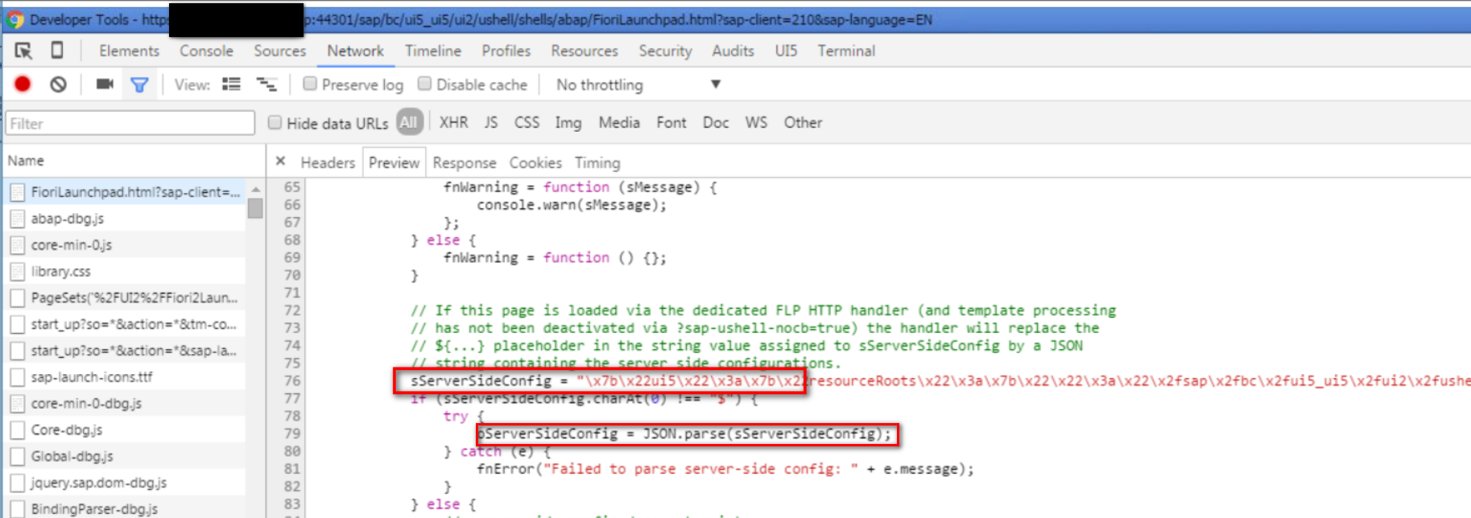Open the Sources tab
Viewport: 1471px width, 518px height.
click(x=279, y=51)
